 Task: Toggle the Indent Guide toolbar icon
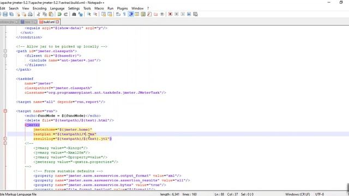131,14
